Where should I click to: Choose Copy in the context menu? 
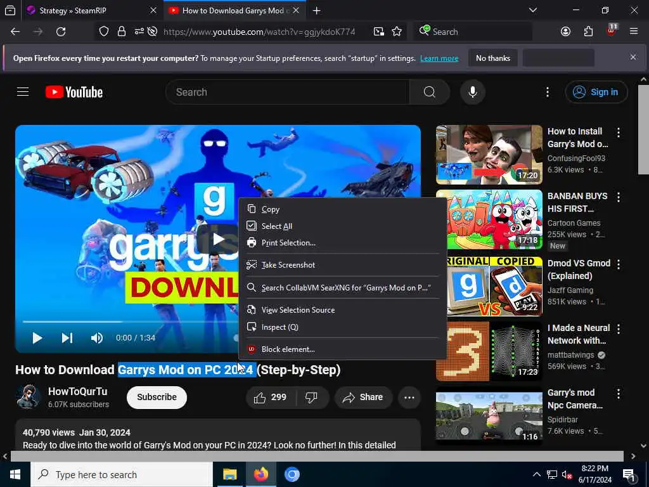pos(343,209)
